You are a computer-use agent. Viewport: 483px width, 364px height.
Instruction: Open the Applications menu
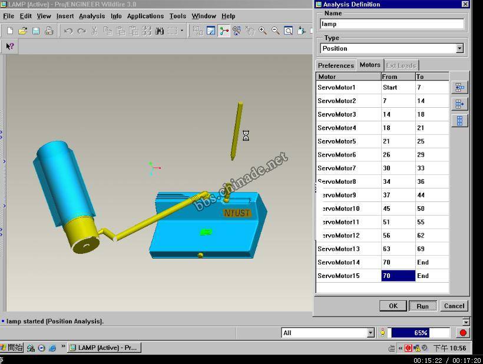pyautogui.click(x=145, y=16)
